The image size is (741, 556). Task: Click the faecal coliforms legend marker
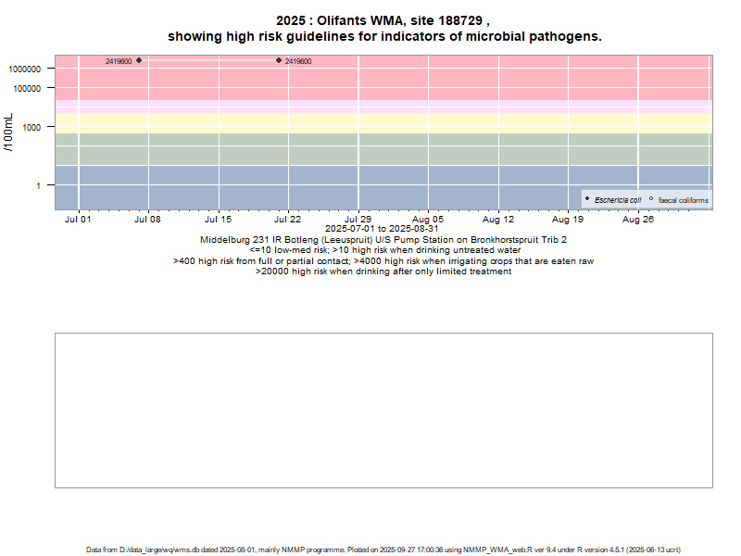click(x=651, y=199)
